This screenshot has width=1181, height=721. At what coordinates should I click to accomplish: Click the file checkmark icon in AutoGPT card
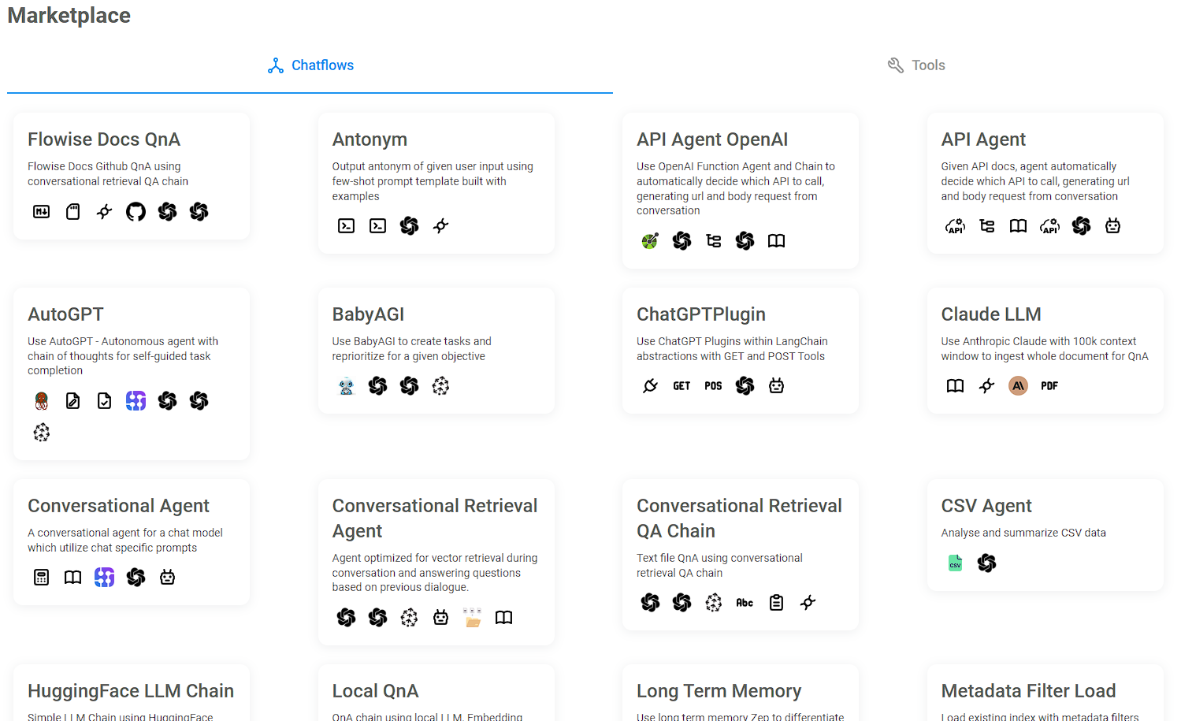[105, 401]
